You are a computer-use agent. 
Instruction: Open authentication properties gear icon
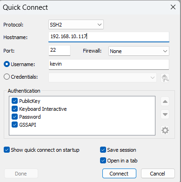pyautogui.click(x=165, y=130)
